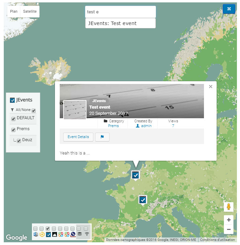Viewport: 240px width, 245px height.
Task: Click the event calendar thumbnail image
Action: pyautogui.click(x=75, y=110)
